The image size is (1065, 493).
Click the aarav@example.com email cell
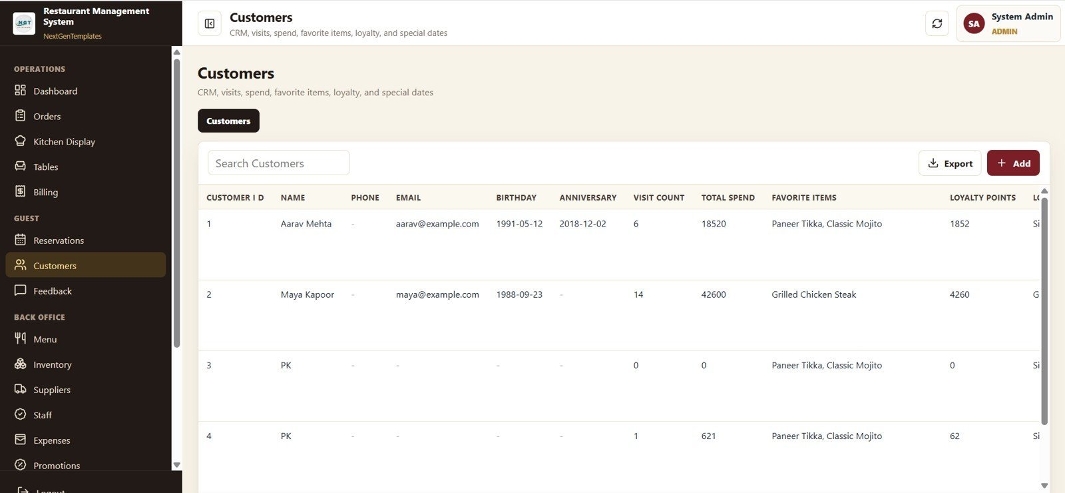tap(437, 224)
